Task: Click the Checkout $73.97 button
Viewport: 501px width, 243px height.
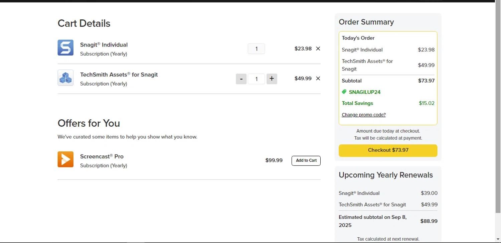Action: click(x=388, y=150)
